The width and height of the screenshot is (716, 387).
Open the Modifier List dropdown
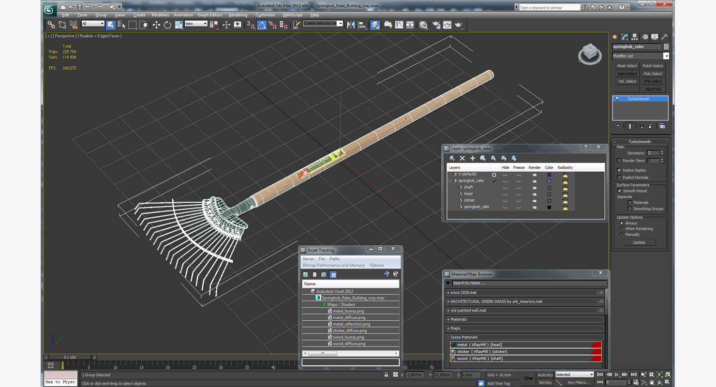click(x=666, y=56)
